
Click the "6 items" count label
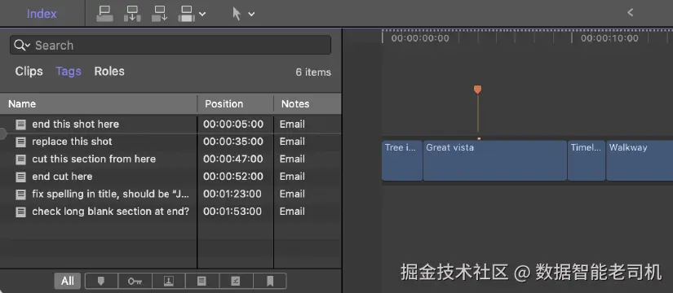pyautogui.click(x=313, y=72)
